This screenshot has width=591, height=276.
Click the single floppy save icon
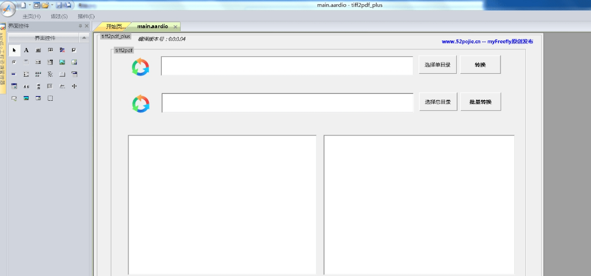point(59,5)
